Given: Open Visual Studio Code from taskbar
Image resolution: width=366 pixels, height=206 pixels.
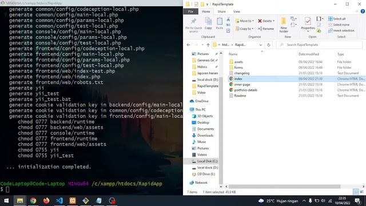Looking at the screenshot, I should click(59, 201).
